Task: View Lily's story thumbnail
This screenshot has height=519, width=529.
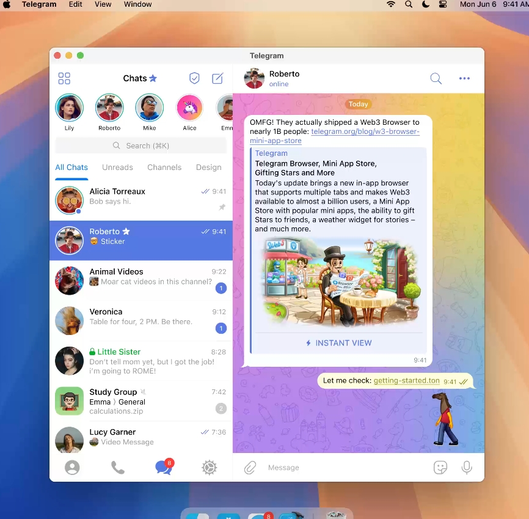Action: [x=69, y=108]
